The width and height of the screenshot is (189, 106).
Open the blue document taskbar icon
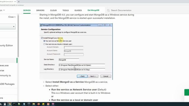(x=24, y=104)
